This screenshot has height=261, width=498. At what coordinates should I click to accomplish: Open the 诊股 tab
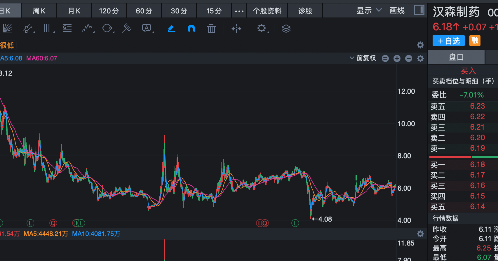(305, 11)
